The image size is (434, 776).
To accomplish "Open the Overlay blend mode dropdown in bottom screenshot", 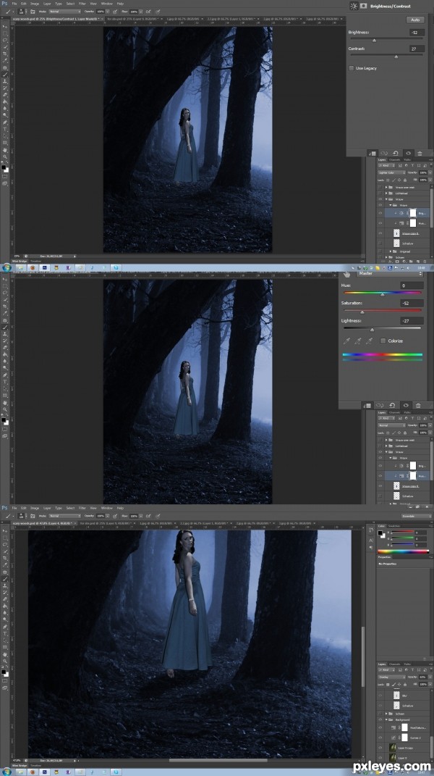I will click(x=391, y=677).
